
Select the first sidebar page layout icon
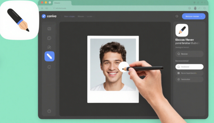tap(49, 29)
